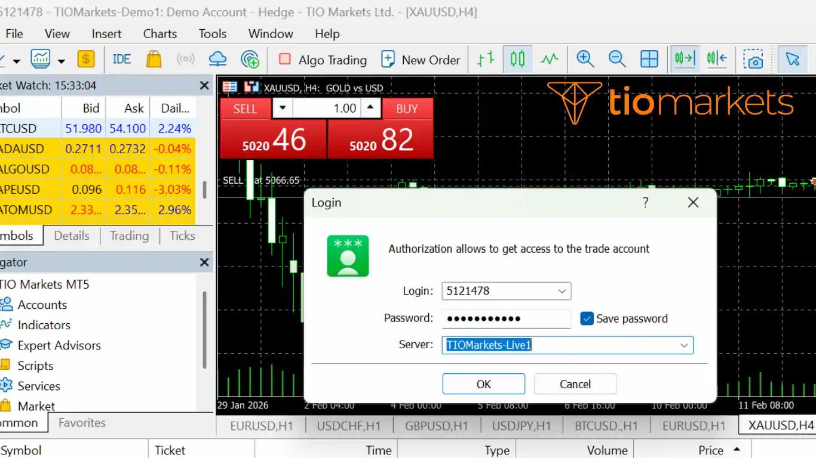Open Expert Advisors in the Navigator
816x458 pixels.
point(59,345)
